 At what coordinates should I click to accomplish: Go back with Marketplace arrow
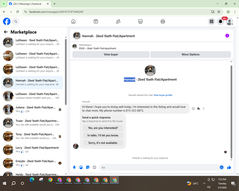pos(6,32)
